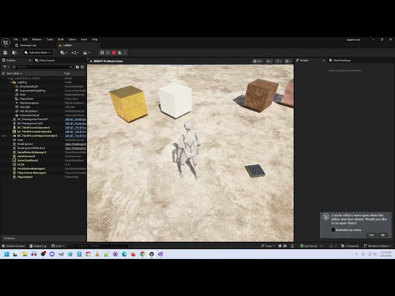This screenshot has height=296, width=395.
Task: Open the cinematics toolbar dropdown
Action: [x=86, y=52]
